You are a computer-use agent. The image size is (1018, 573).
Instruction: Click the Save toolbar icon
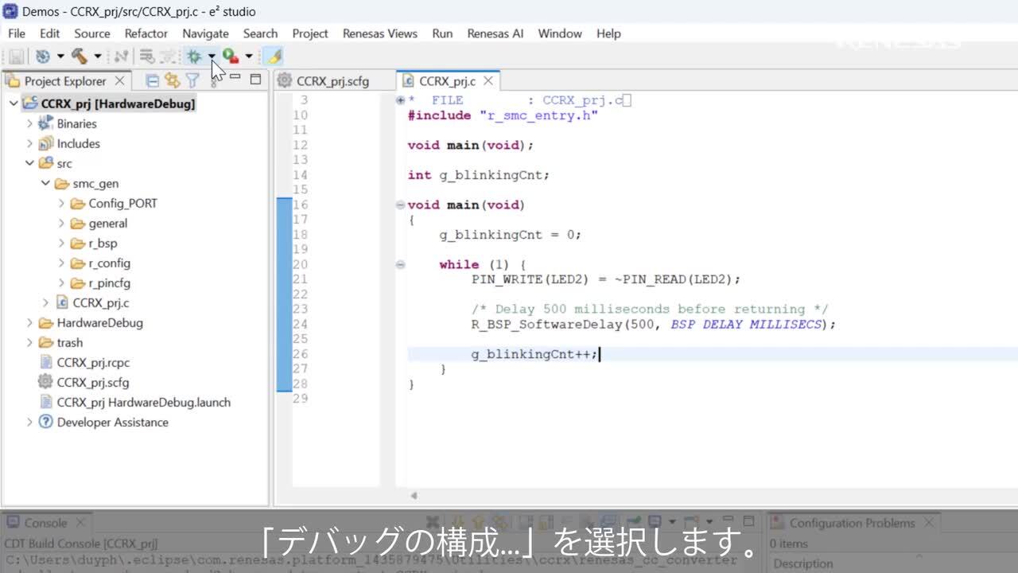[16, 57]
